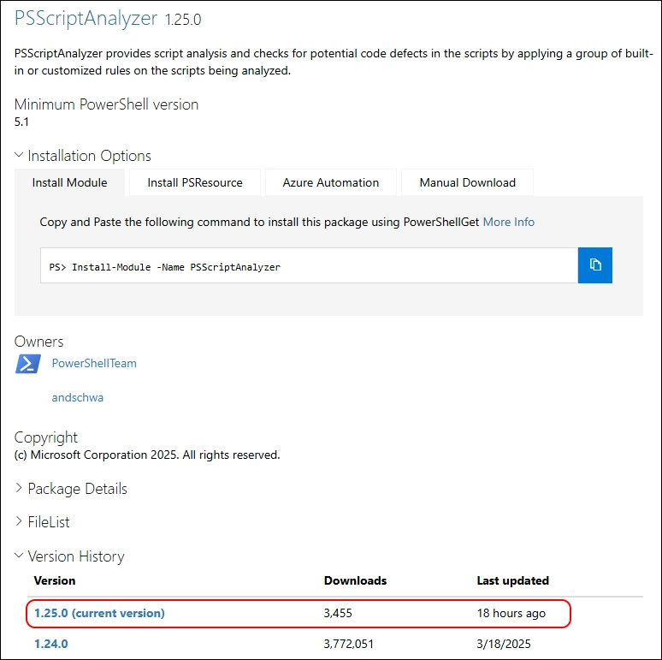Click the Version column header

click(55, 580)
